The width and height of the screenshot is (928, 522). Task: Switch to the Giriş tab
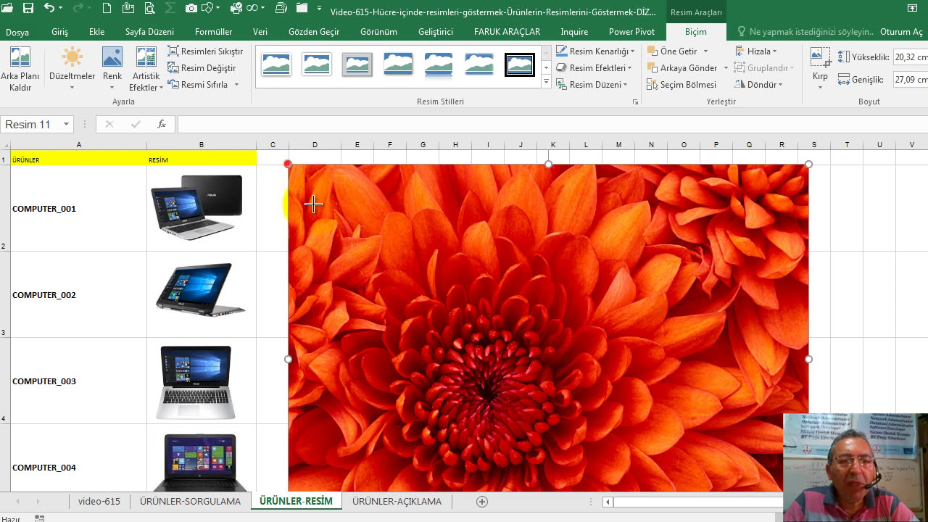pyautogui.click(x=59, y=32)
